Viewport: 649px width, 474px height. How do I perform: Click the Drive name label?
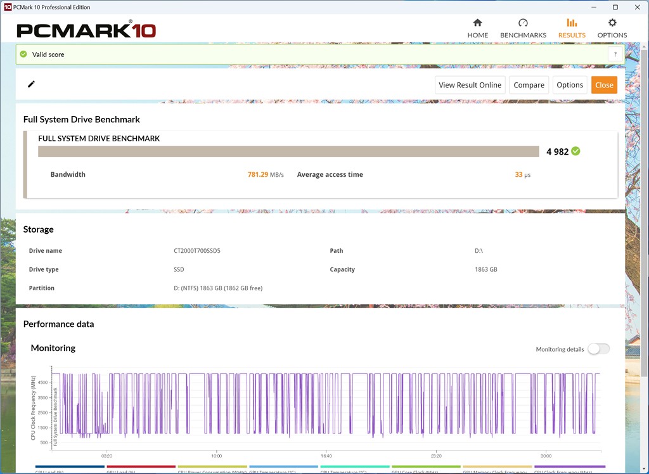point(46,251)
